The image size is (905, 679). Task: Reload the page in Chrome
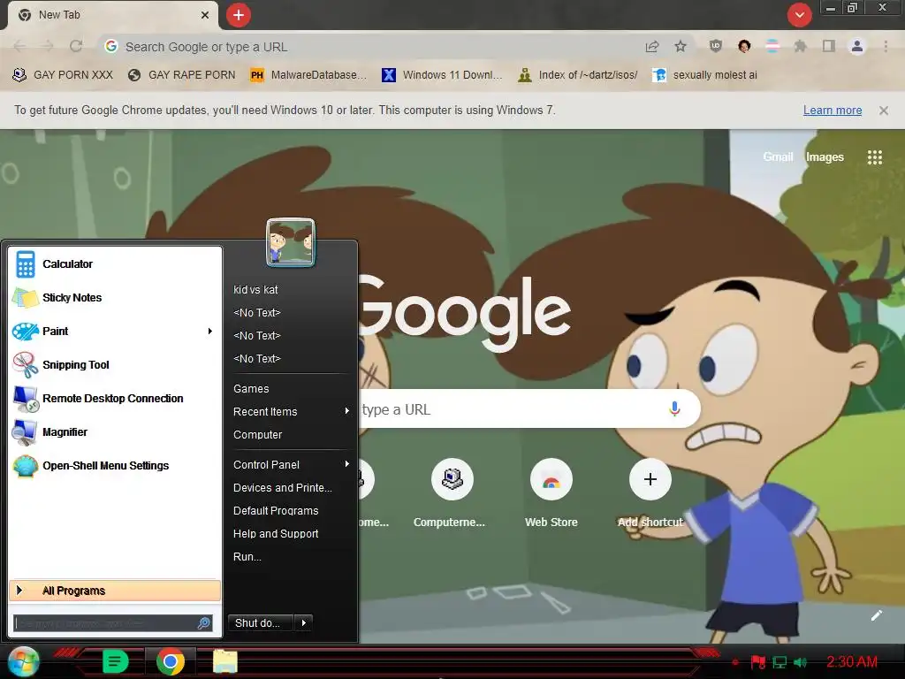[x=76, y=46]
